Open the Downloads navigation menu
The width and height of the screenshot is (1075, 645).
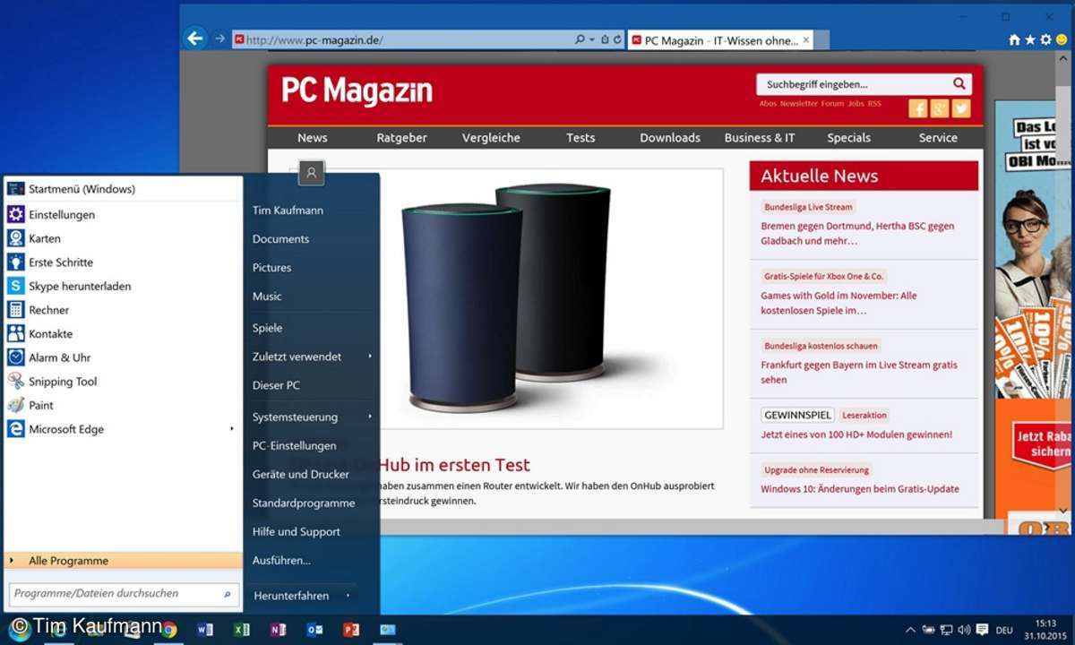tap(670, 137)
